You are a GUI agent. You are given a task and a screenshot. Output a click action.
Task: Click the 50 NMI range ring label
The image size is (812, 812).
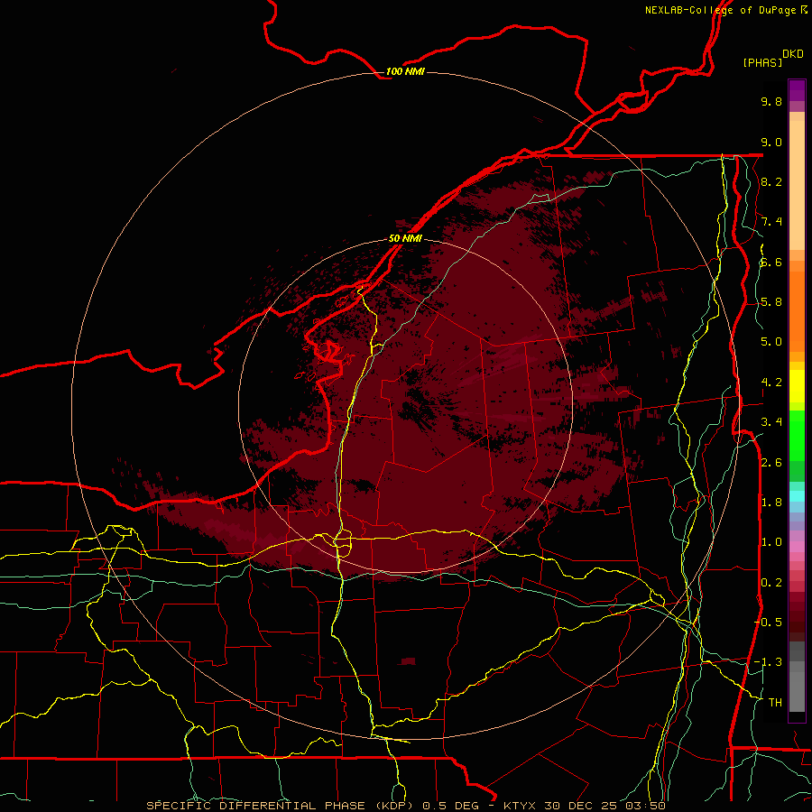pyautogui.click(x=405, y=238)
